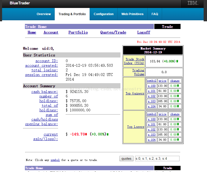Go to the FAQ tab
The image size is (207, 172).
(x=155, y=14)
